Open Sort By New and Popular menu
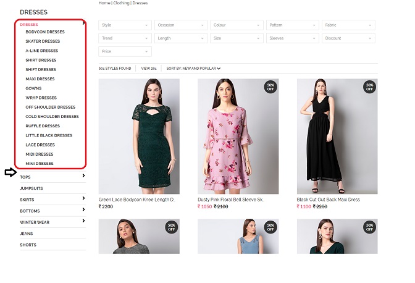The height and width of the screenshot is (283, 415). pyautogui.click(x=193, y=69)
